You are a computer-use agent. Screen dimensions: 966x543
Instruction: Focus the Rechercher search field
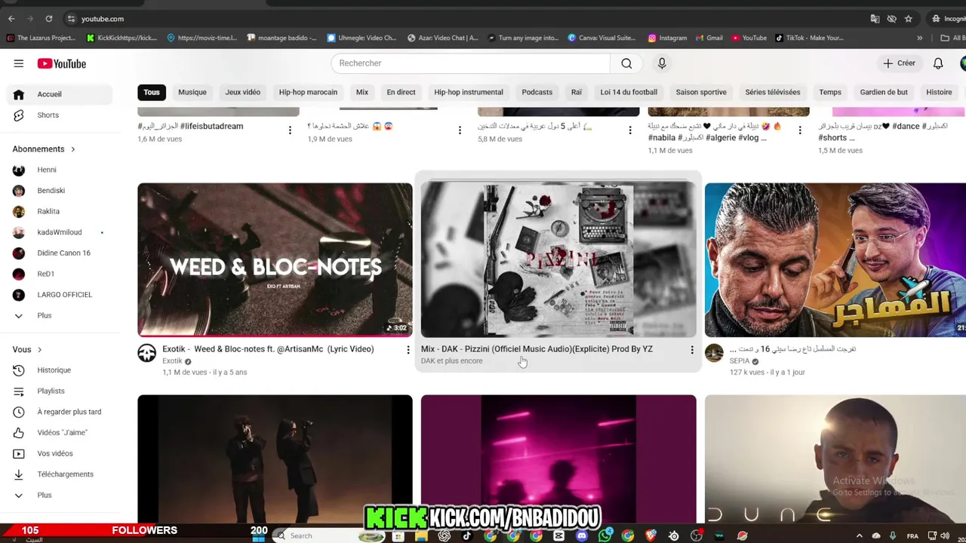[x=471, y=63]
